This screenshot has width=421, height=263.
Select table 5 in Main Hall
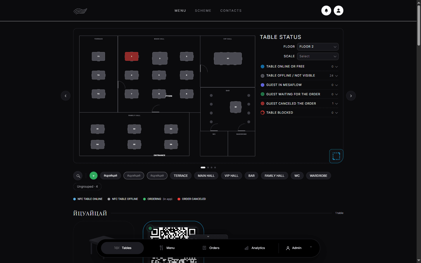(x=159, y=75)
